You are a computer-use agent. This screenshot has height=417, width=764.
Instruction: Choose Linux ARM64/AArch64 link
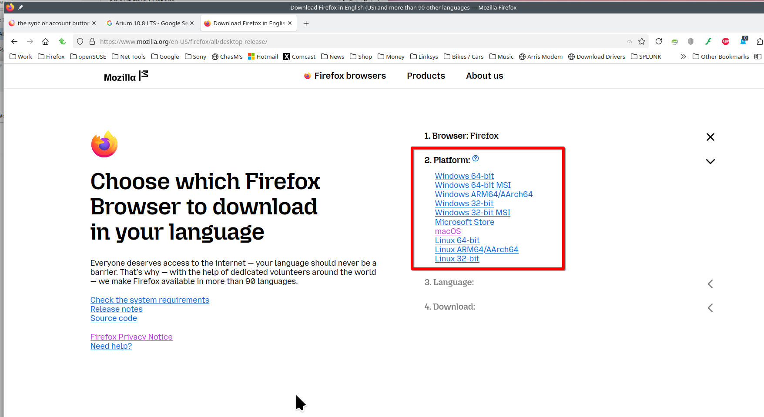click(x=477, y=250)
